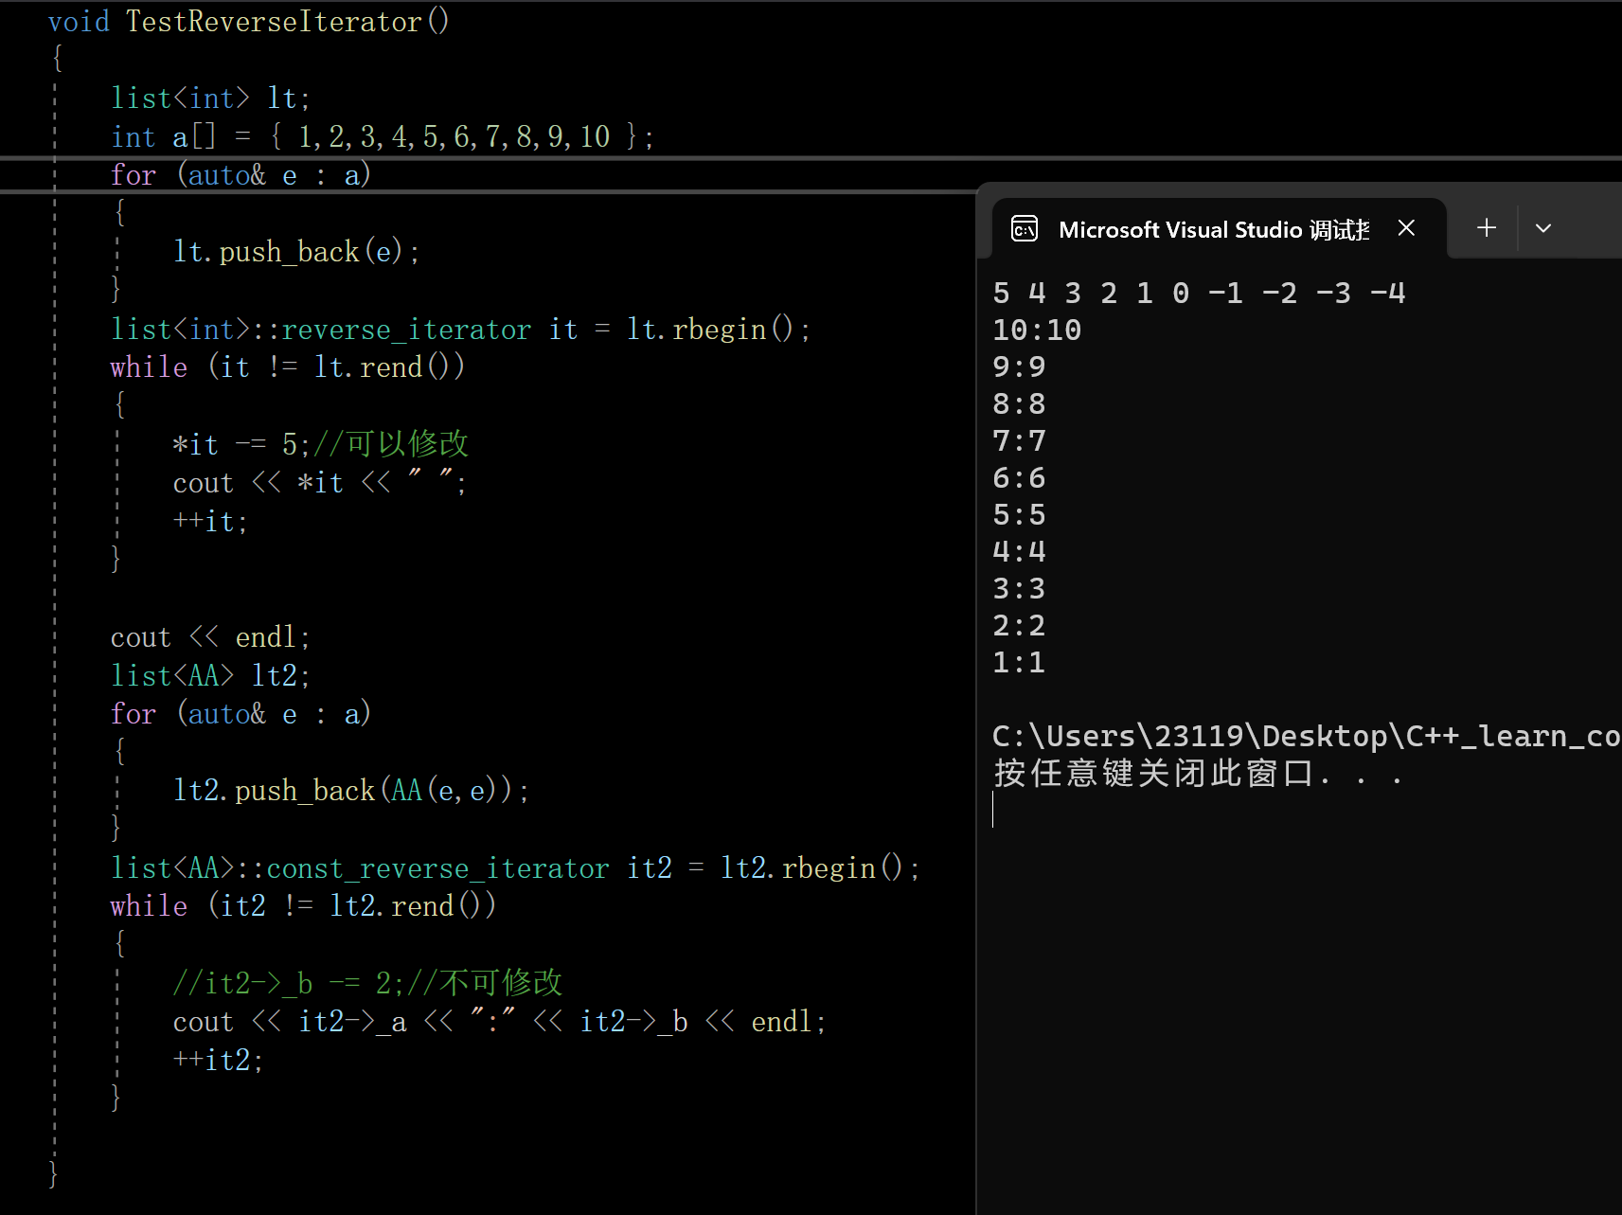Click console output '7:7'
1622x1215 pixels.
(1019, 441)
